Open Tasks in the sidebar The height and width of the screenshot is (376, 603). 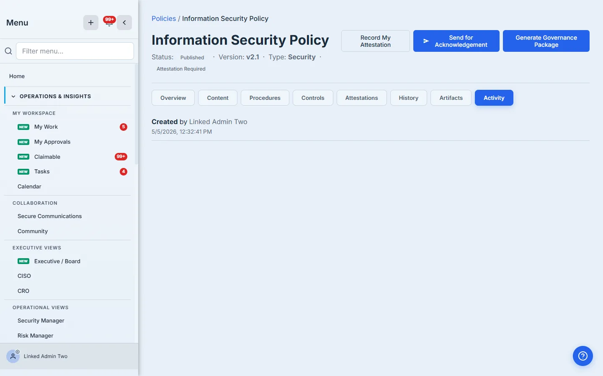pyautogui.click(x=42, y=172)
